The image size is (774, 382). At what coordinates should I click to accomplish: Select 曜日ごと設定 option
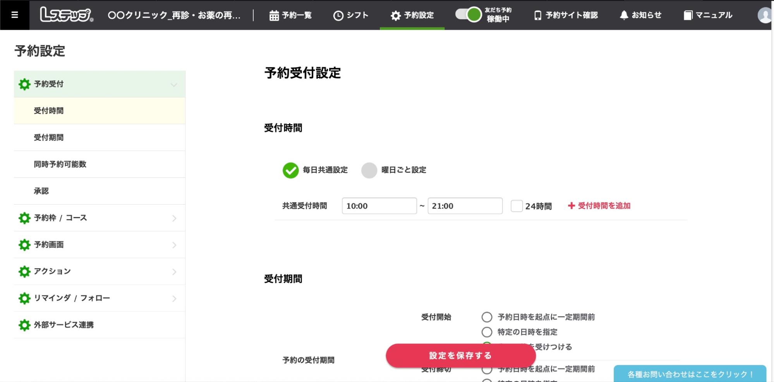pyautogui.click(x=369, y=170)
